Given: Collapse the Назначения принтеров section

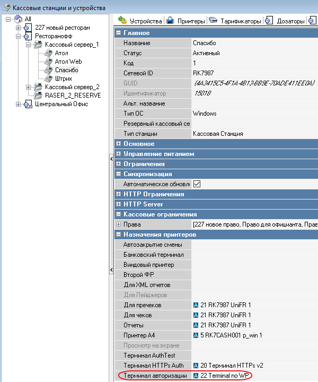Looking at the screenshot, I should [x=118, y=235].
